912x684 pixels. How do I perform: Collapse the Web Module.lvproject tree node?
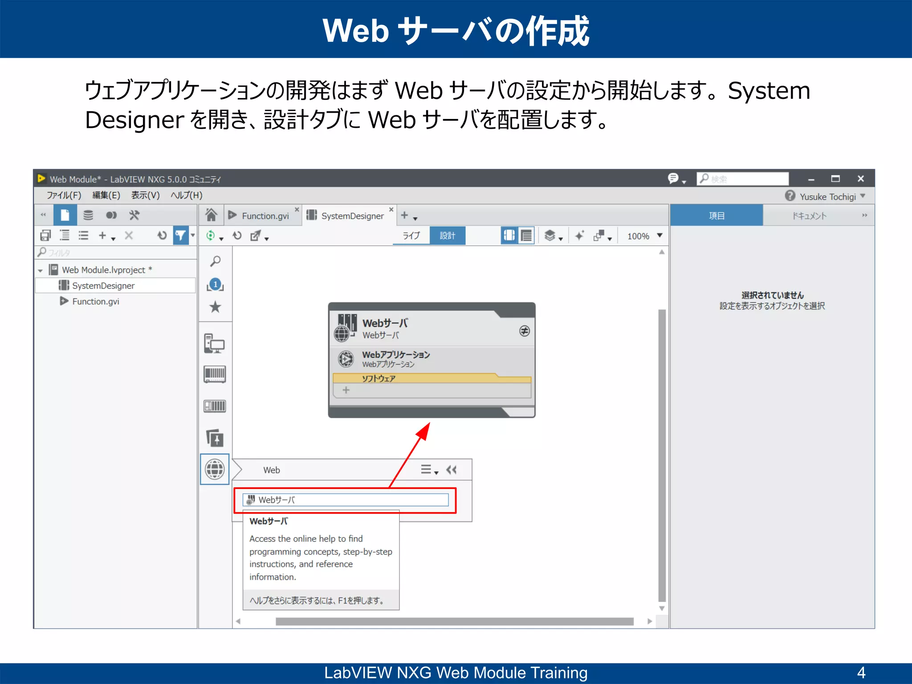click(41, 270)
